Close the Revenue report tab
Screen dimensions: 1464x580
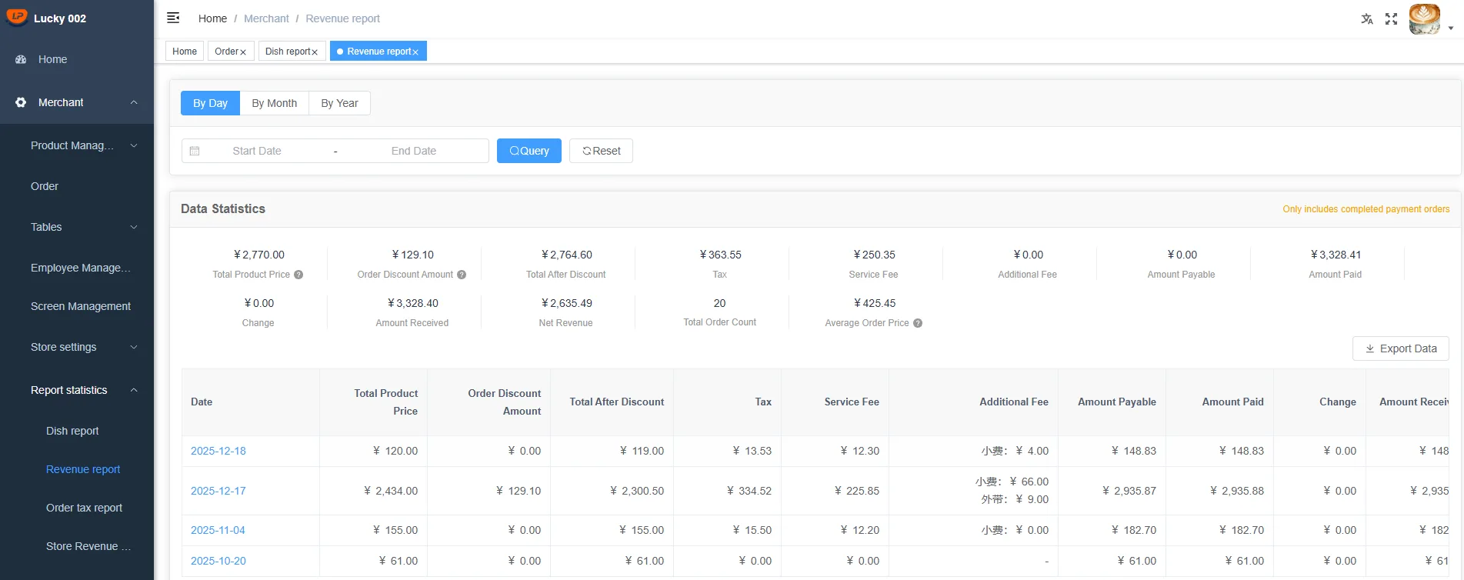click(x=415, y=52)
